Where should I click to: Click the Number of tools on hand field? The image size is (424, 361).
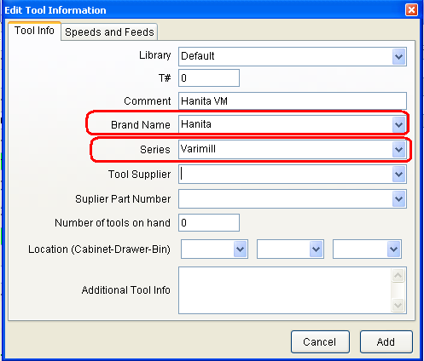pyautogui.click(x=209, y=223)
